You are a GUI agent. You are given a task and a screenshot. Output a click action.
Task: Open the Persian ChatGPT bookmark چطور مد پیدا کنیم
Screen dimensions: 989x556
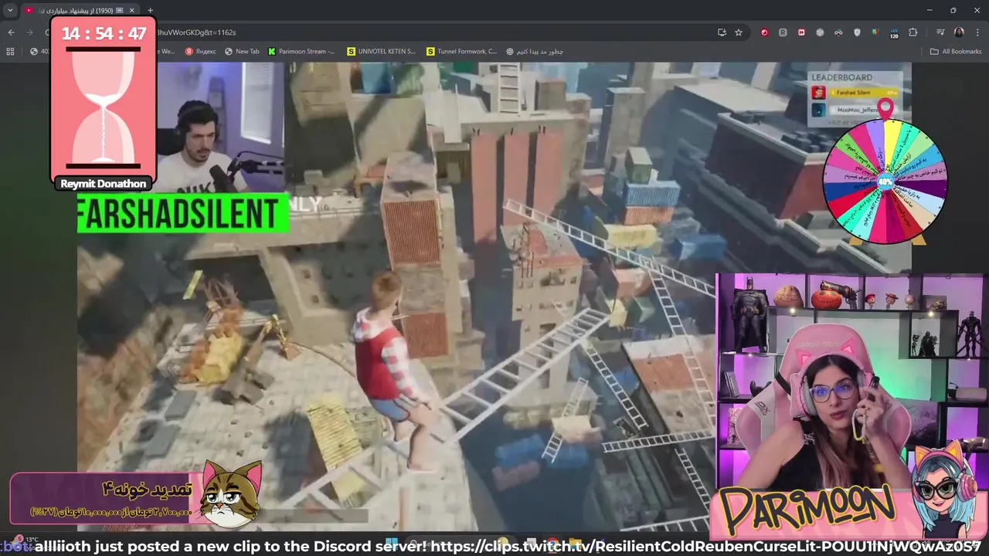(535, 51)
